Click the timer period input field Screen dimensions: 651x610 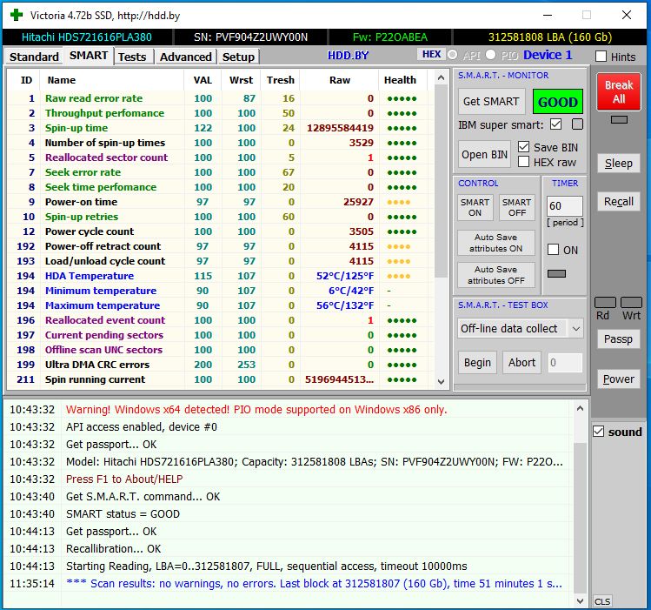(565, 206)
